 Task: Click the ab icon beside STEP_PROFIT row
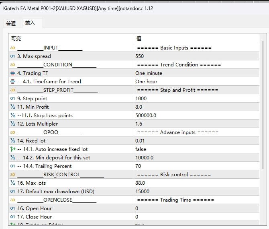click(12, 90)
